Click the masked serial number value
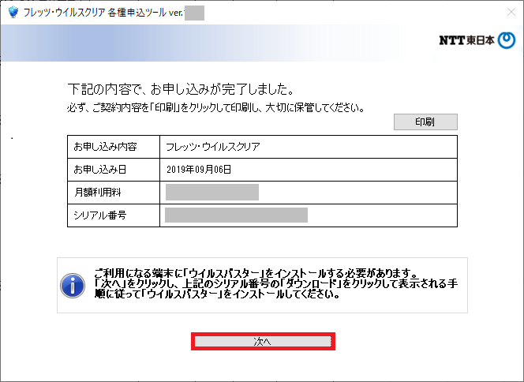 pos(235,215)
